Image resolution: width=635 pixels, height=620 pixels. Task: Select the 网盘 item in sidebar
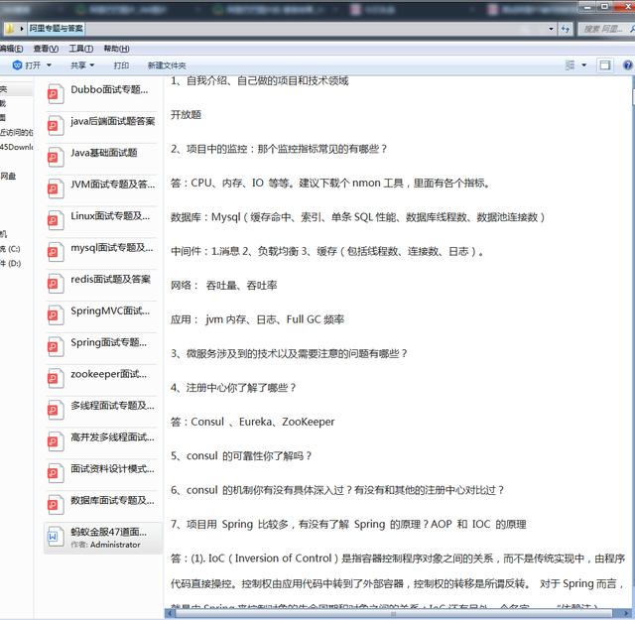coord(8,177)
